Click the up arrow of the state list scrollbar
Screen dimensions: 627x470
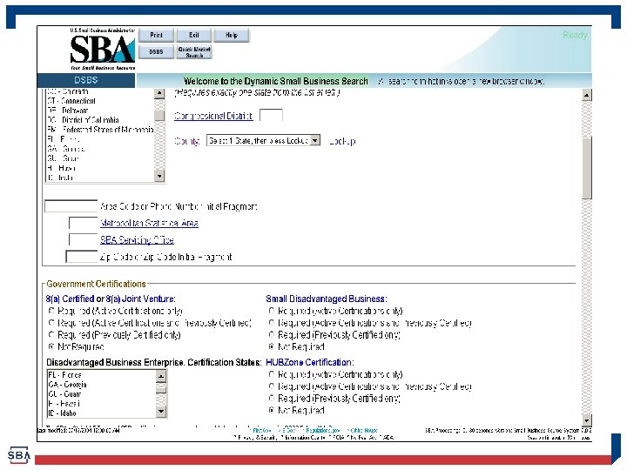[x=159, y=93]
